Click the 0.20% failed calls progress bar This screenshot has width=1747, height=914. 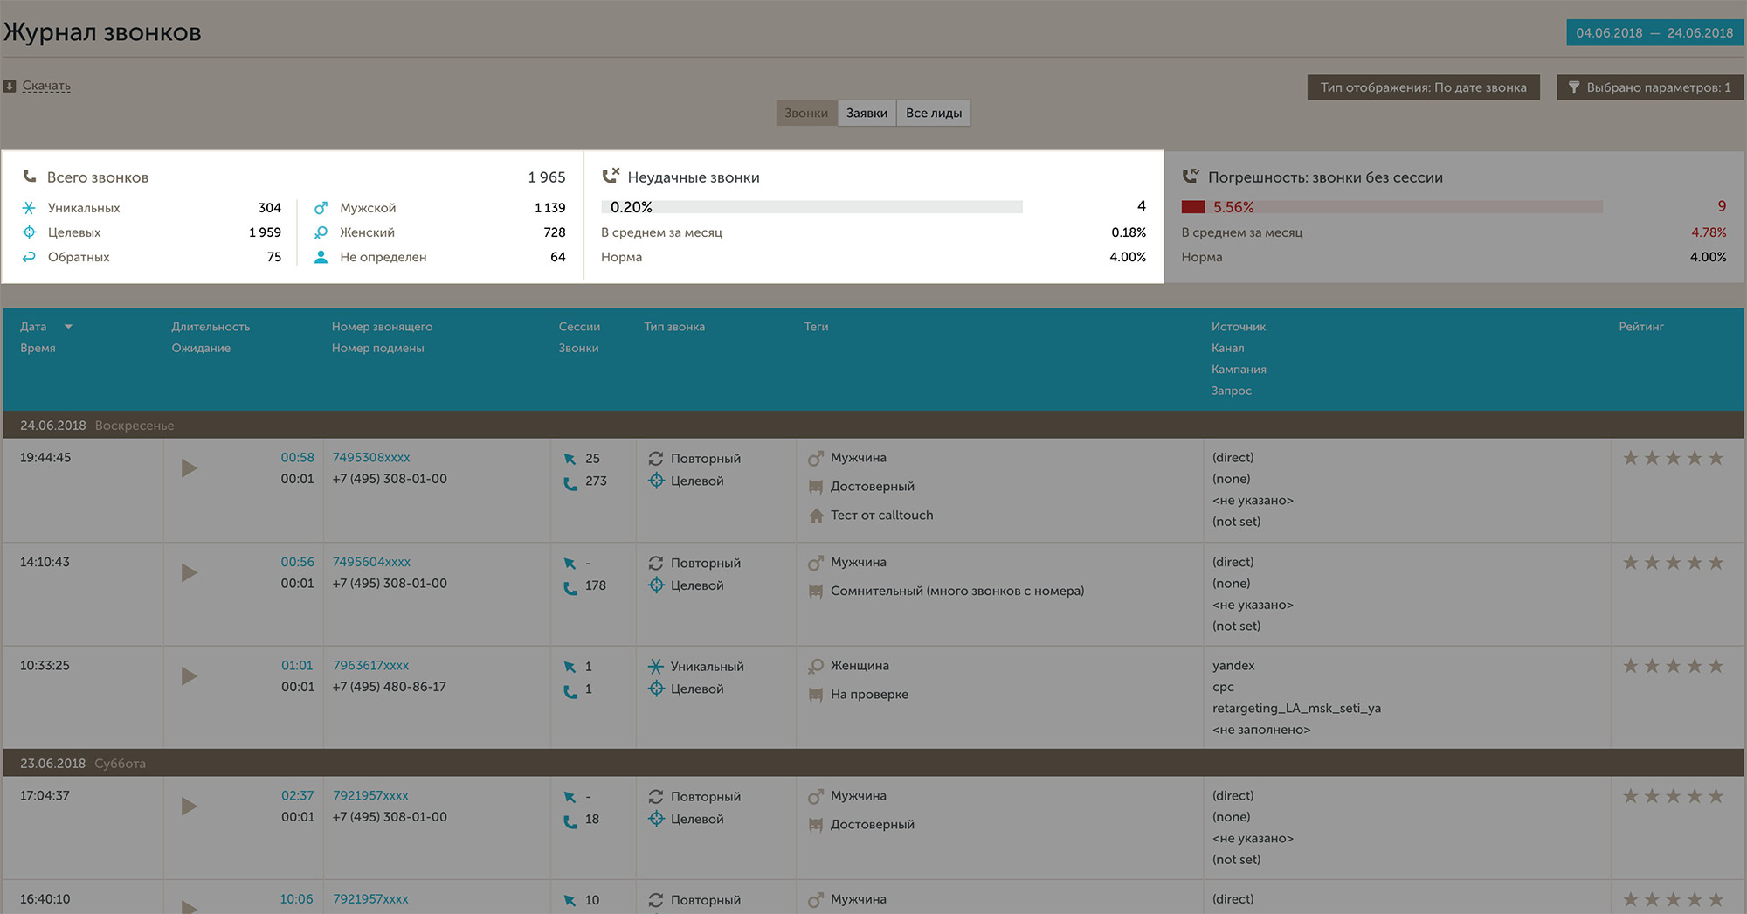pyautogui.click(x=811, y=207)
